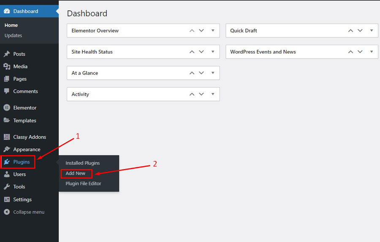
Task: Click the Dashboard page heading
Action: coord(87,13)
